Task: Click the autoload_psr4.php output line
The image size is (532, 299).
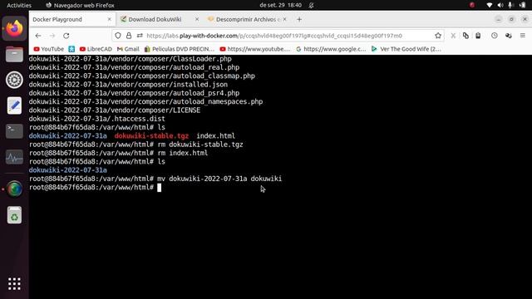Action: coord(134,93)
